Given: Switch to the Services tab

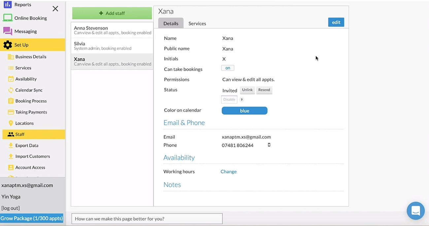Looking at the screenshot, I should tap(197, 23).
